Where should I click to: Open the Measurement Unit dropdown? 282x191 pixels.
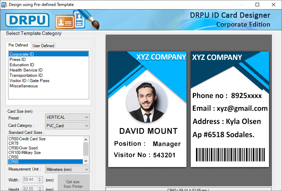[67, 170]
